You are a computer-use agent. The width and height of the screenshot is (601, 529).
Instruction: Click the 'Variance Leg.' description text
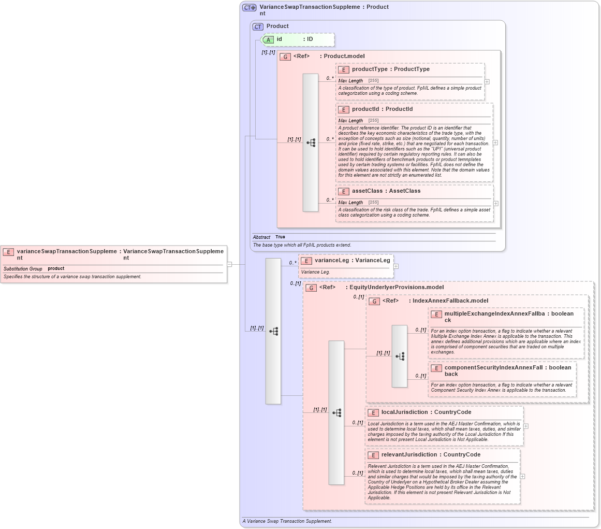point(315,272)
